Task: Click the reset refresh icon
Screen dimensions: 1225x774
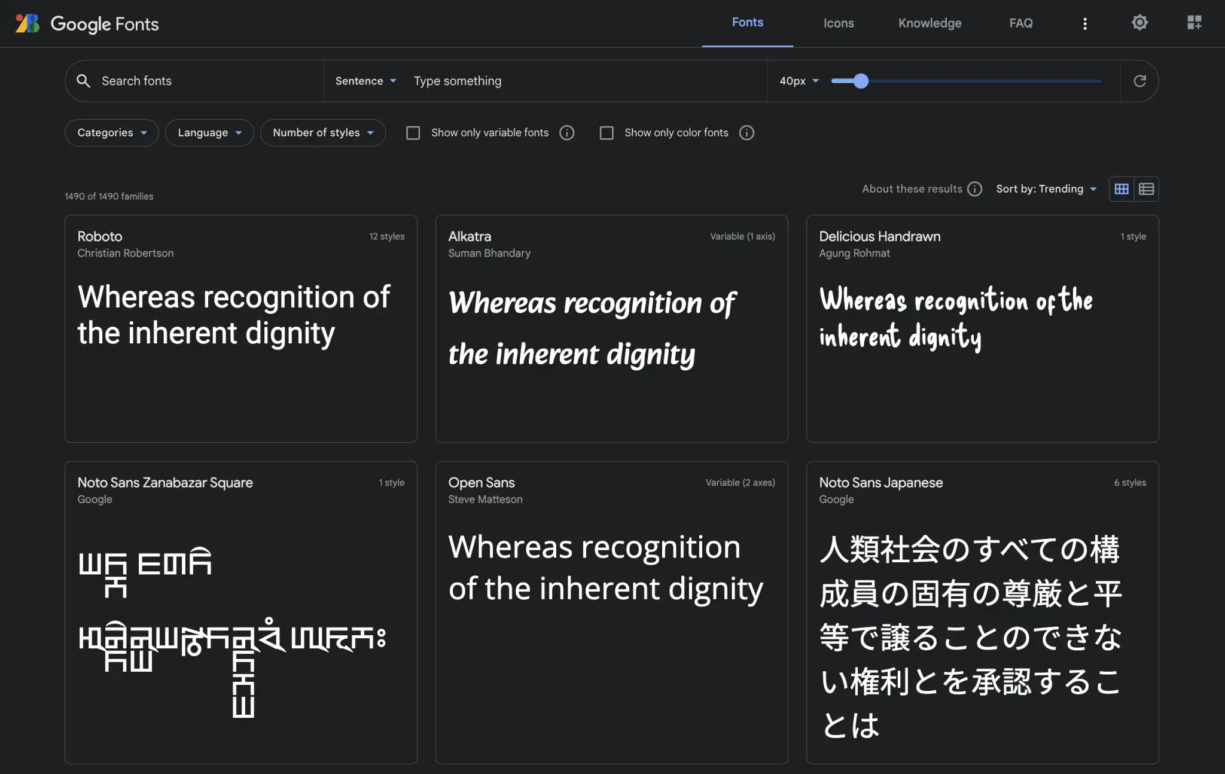Action: (x=1139, y=81)
